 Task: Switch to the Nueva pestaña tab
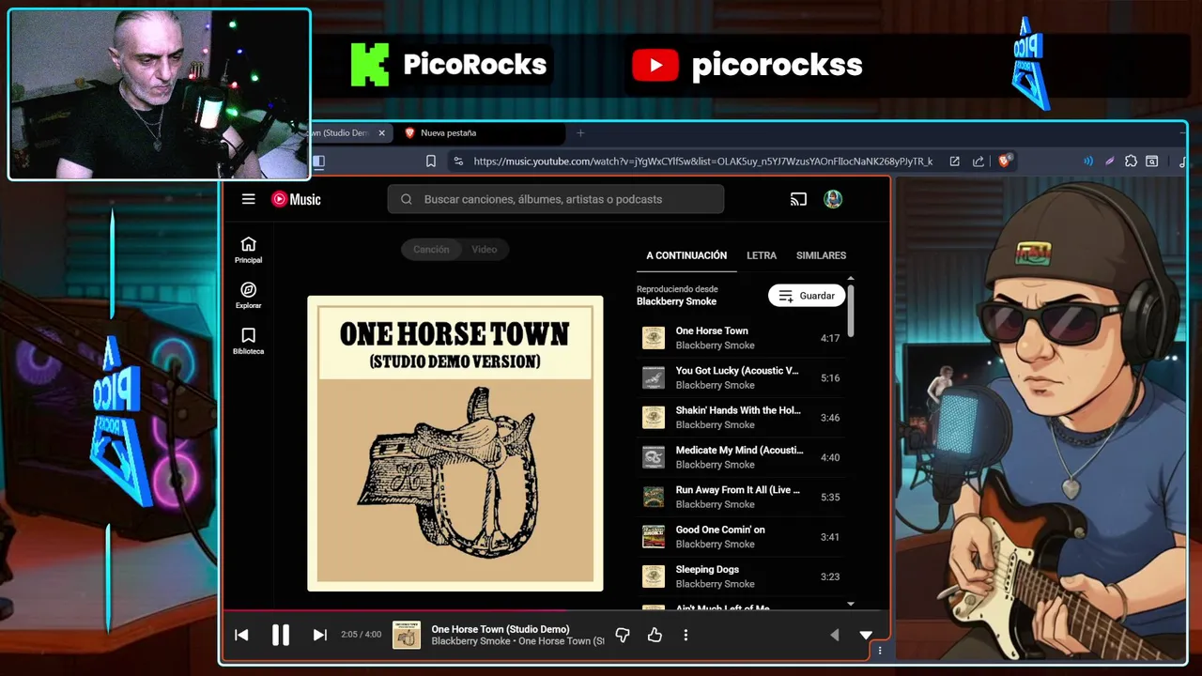[484, 133]
